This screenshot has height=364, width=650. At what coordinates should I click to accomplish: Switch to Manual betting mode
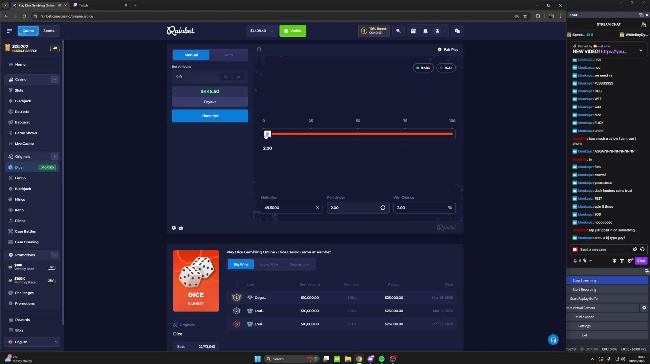(x=191, y=55)
